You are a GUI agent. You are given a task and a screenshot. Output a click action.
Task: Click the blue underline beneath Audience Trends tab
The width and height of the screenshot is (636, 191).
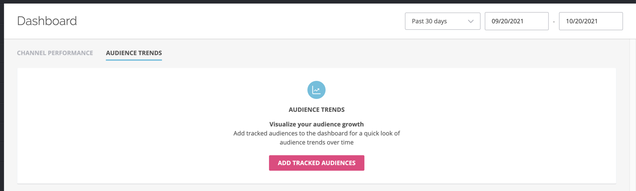134,60
